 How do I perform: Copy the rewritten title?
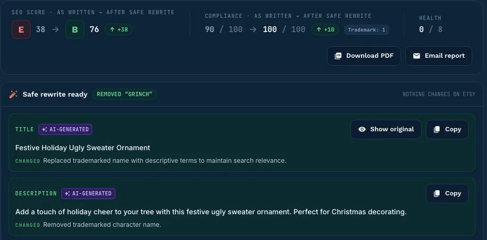click(447, 129)
